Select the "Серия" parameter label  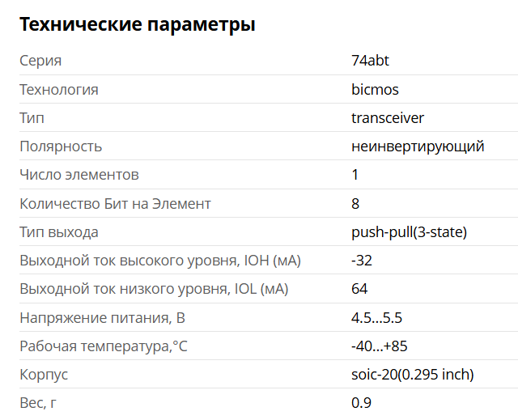click(x=40, y=61)
